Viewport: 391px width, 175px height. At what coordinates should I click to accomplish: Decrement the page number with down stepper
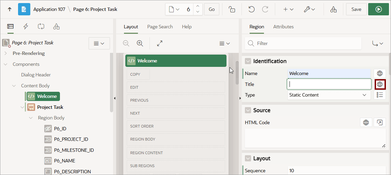tap(198, 12)
